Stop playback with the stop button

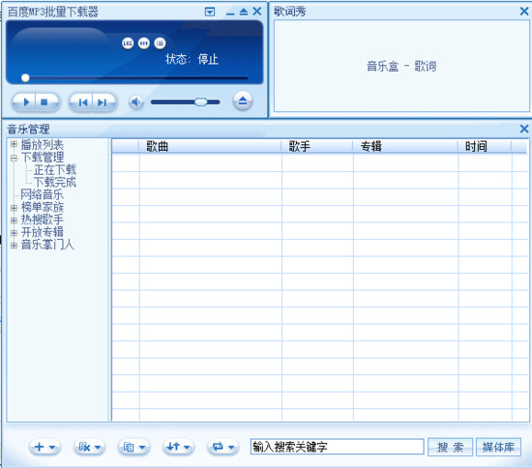[x=44, y=102]
